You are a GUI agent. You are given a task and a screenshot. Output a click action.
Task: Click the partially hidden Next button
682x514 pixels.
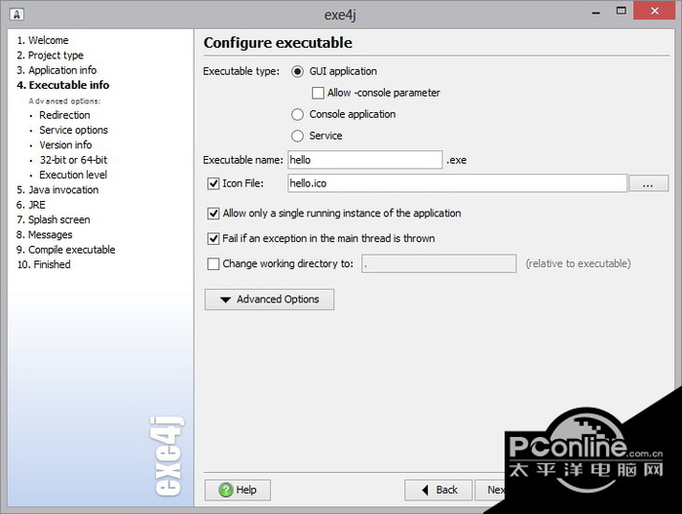pos(491,490)
